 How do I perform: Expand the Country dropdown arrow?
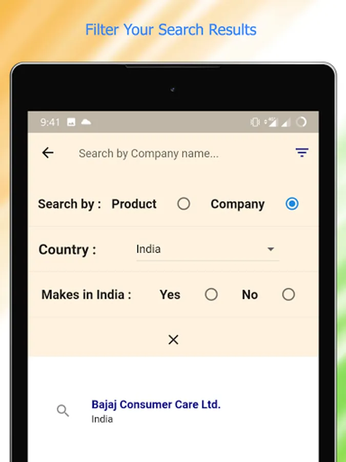click(271, 249)
